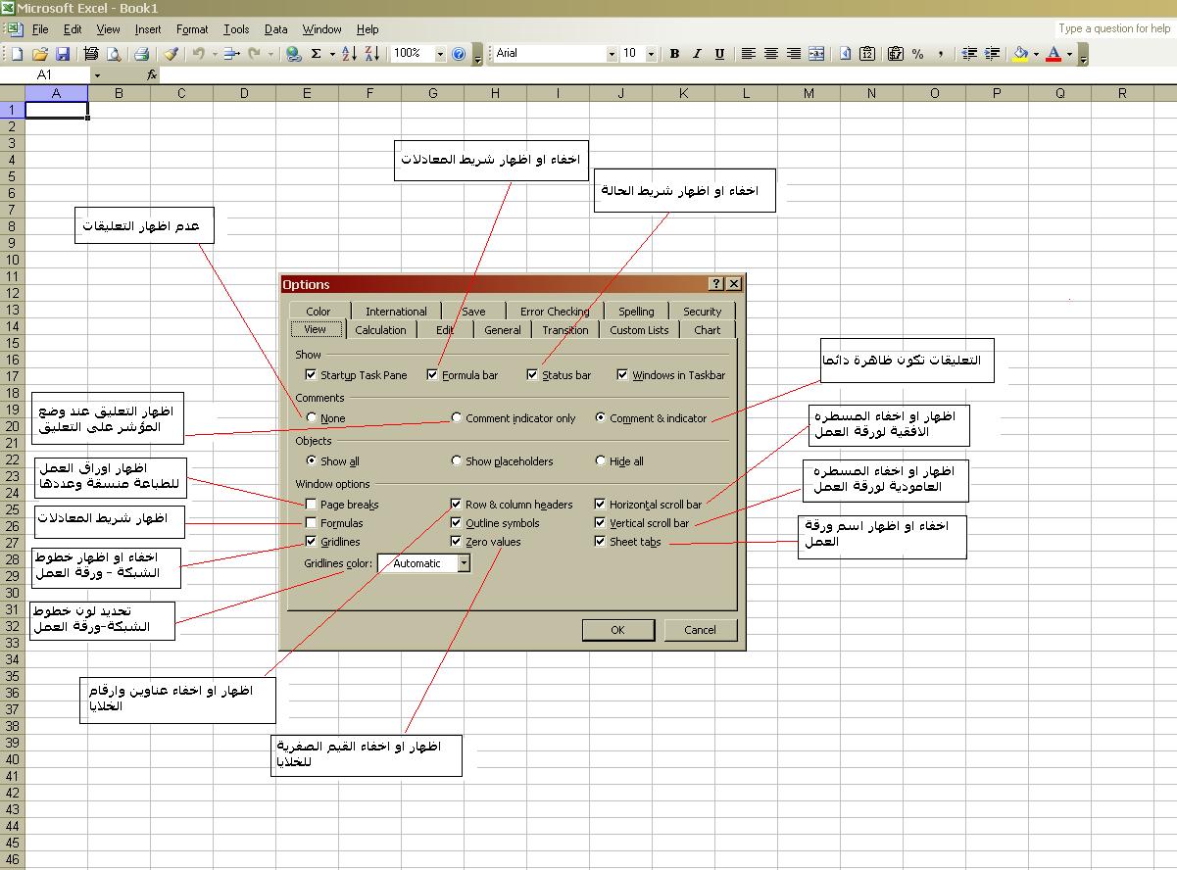Save the workbook with the floppy disk icon
This screenshot has height=870, width=1177.
pyautogui.click(x=62, y=54)
